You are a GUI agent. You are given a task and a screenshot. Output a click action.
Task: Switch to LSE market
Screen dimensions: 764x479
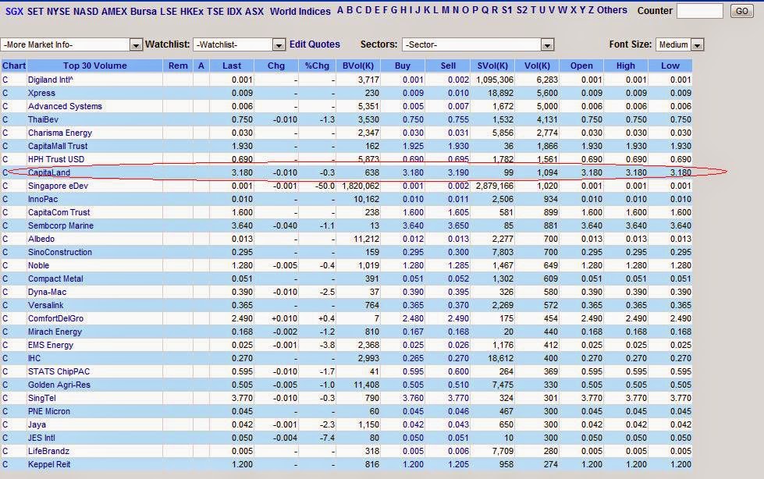(169, 11)
